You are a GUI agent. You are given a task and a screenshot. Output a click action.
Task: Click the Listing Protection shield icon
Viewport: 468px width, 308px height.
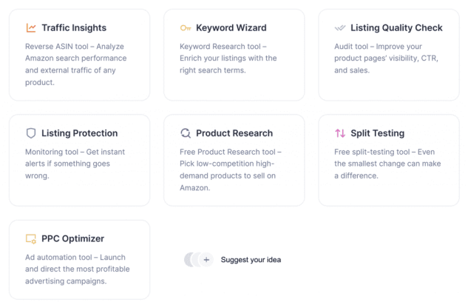point(31,133)
